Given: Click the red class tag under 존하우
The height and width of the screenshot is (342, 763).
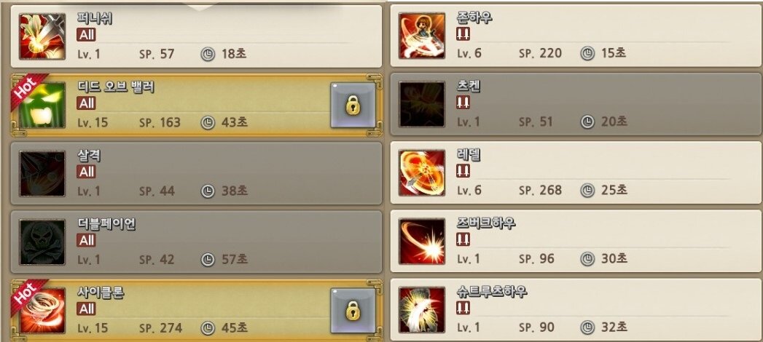Looking at the screenshot, I should (x=463, y=34).
